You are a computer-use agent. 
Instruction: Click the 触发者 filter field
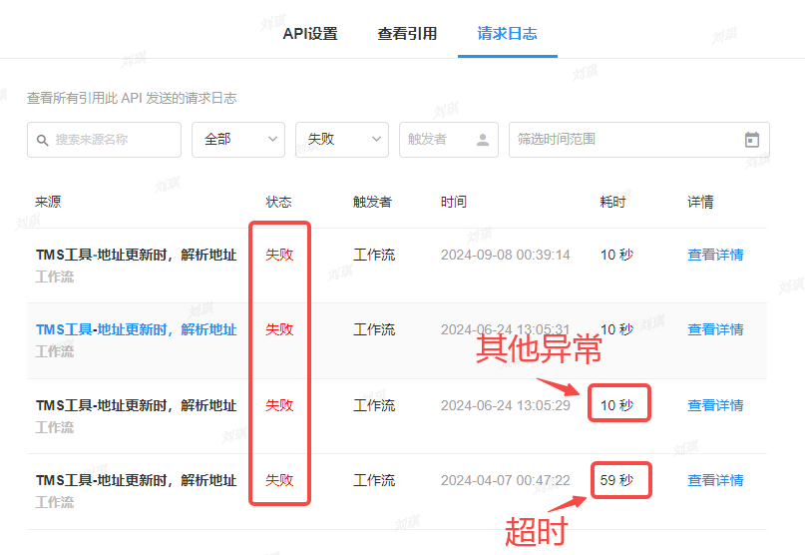point(449,140)
